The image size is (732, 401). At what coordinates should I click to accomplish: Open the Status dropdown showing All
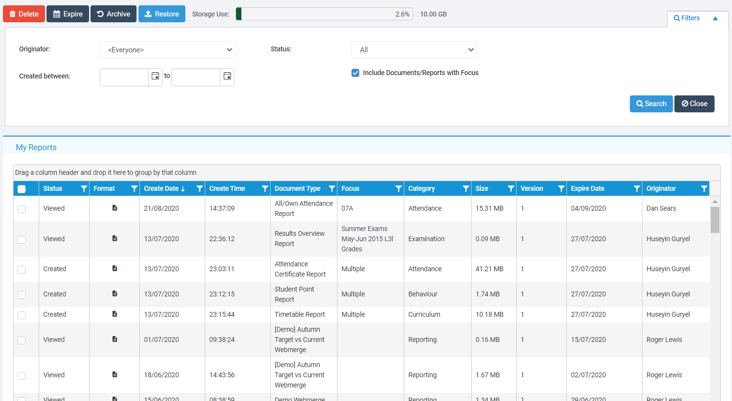tap(414, 49)
